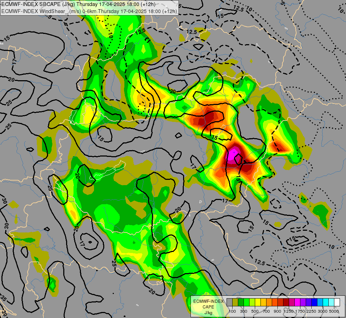The image size is (346, 318).
Task: Click the lime yellow-green legend swatch
Action: [x=252, y=302]
